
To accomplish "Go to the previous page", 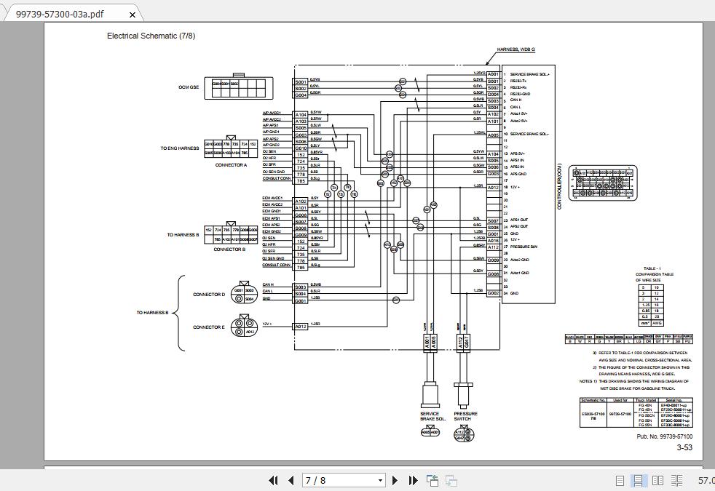I will 291,480.
